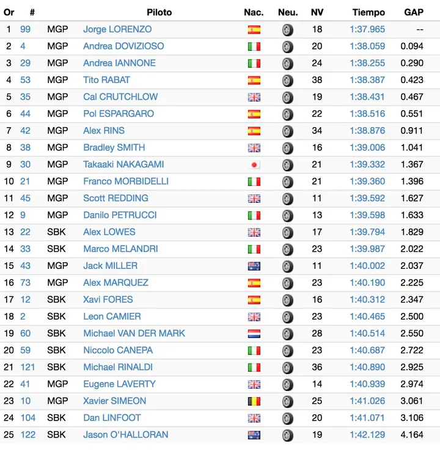Click the GAP column header

(414, 12)
